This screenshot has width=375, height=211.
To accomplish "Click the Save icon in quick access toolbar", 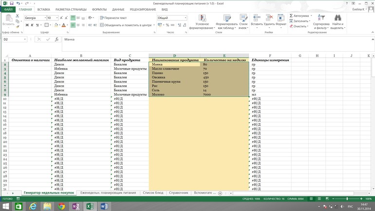I will pyautogui.click(x=11, y=3).
